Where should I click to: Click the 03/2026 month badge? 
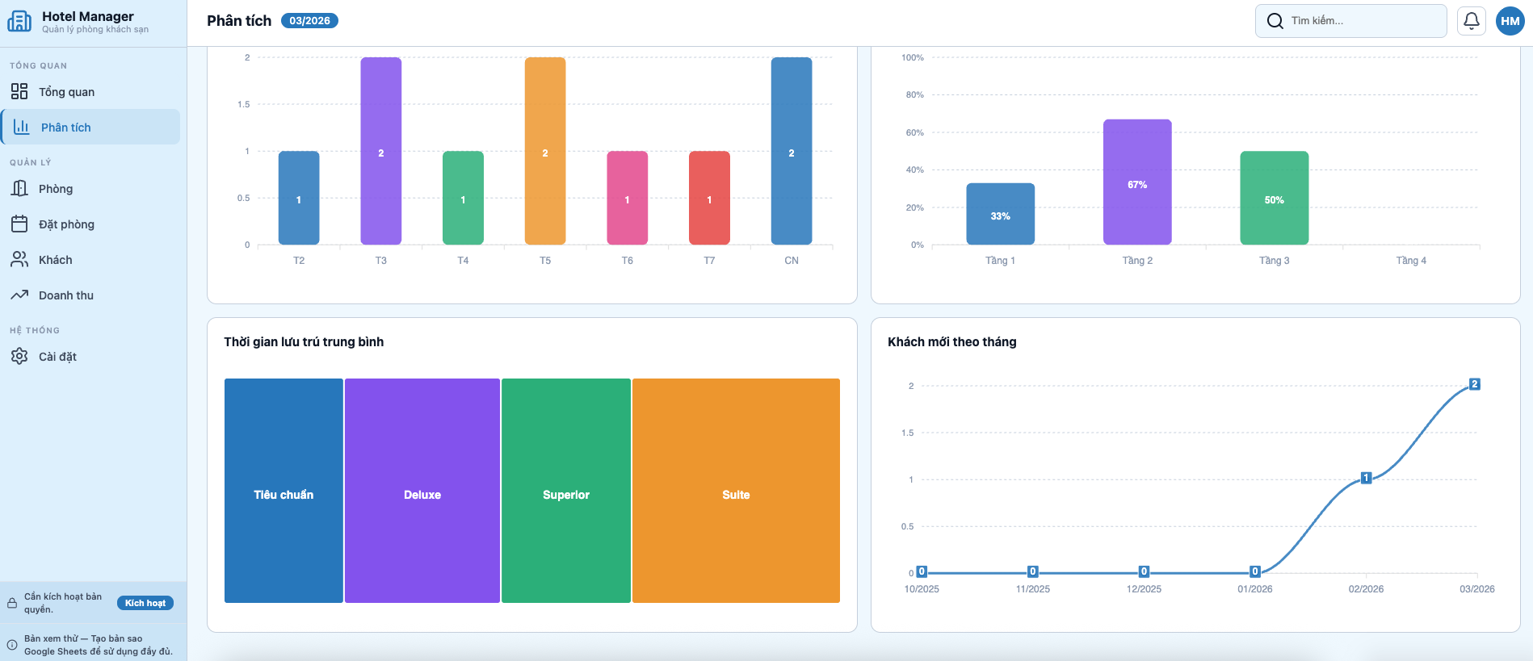click(309, 21)
